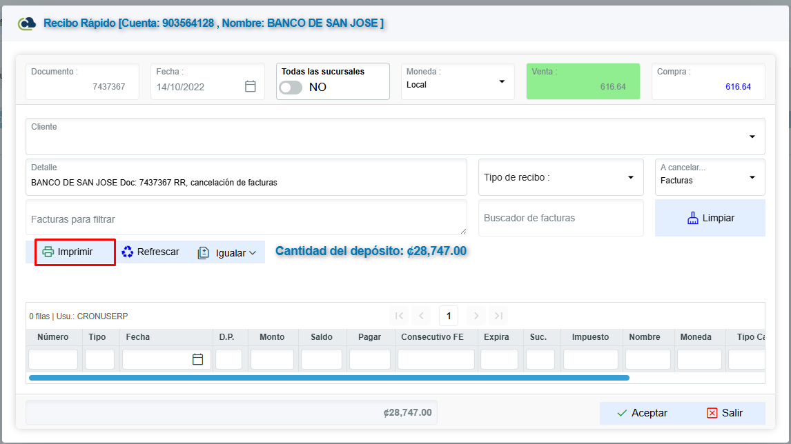Click the Tipo column filter box
Viewport: 791px width, 444px height.
(100, 359)
